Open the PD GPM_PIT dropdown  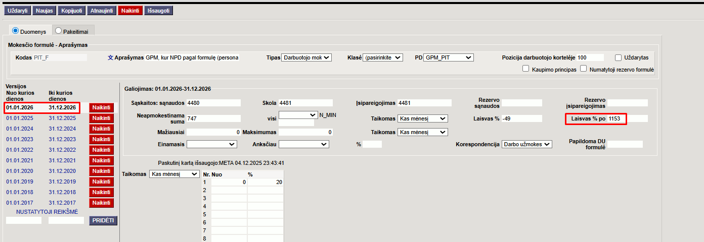tap(448, 58)
